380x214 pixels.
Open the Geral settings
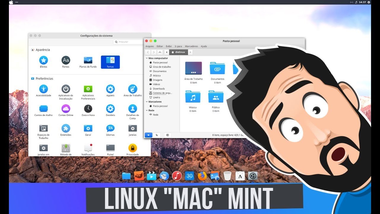pos(88,130)
